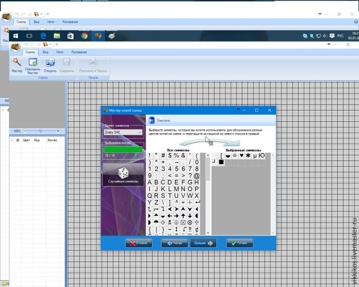Image resolution: width=359 pixels, height=287 pixels.
Task: Pick the @ symbol in all symbols grid
Action: (197, 176)
